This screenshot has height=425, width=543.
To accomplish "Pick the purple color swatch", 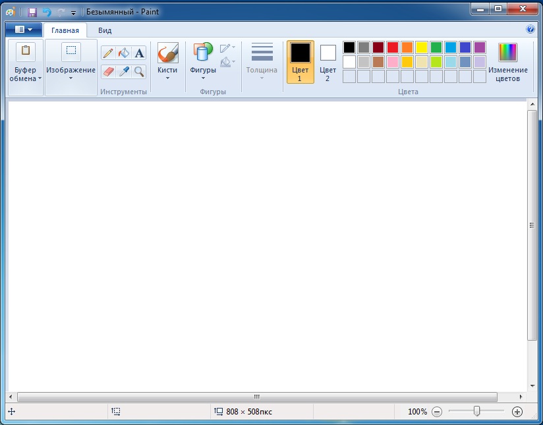I will point(480,47).
